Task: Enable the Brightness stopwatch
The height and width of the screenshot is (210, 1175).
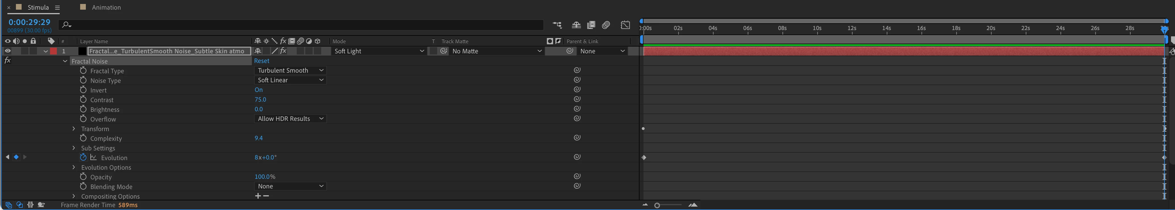Action: coord(83,109)
